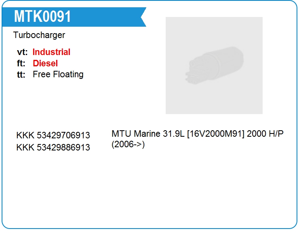
Task: Click the red Diesel fuel type link
Action: coord(45,64)
